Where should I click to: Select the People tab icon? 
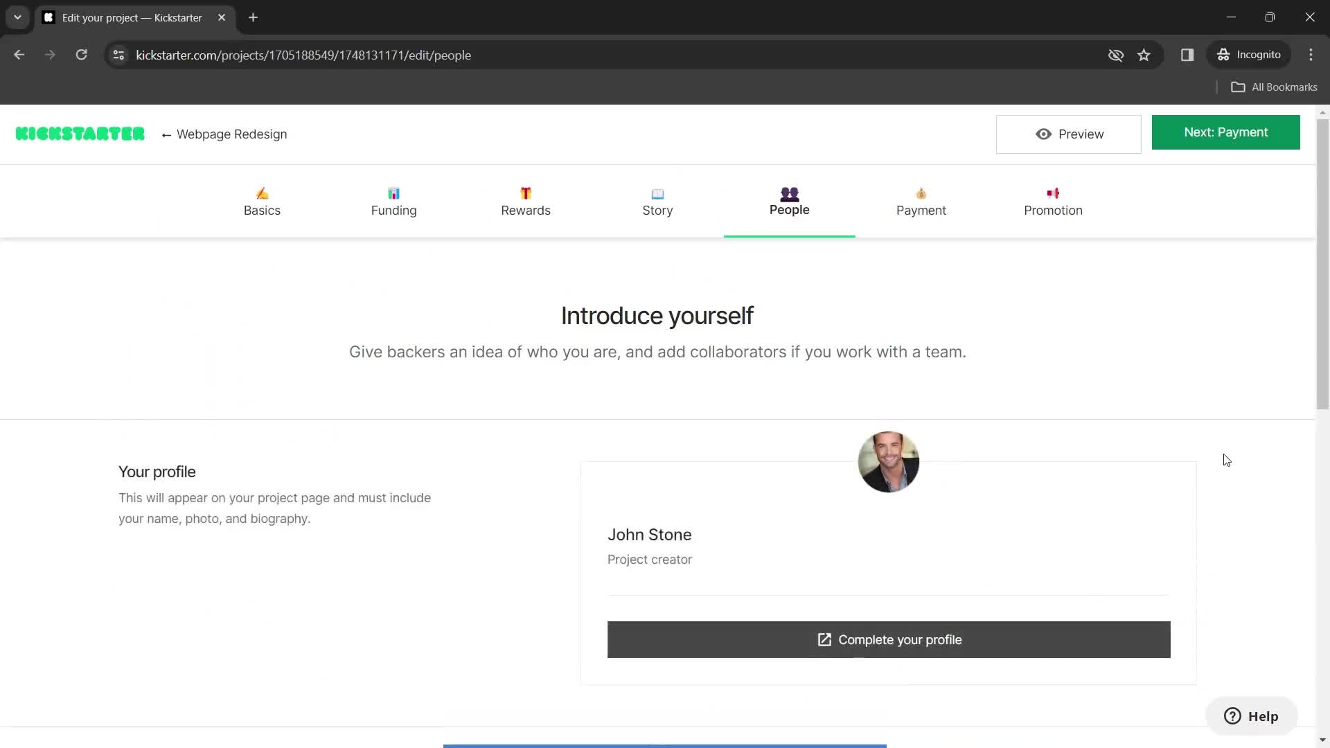point(788,193)
